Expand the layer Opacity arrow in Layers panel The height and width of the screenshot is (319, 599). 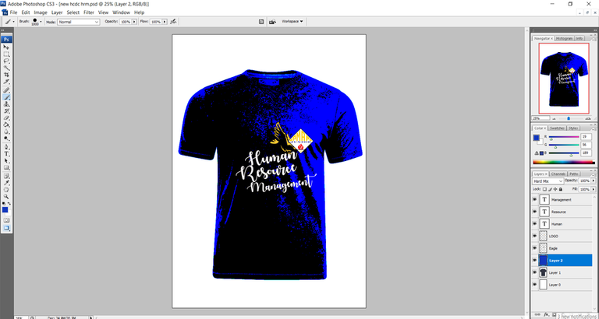(x=594, y=181)
